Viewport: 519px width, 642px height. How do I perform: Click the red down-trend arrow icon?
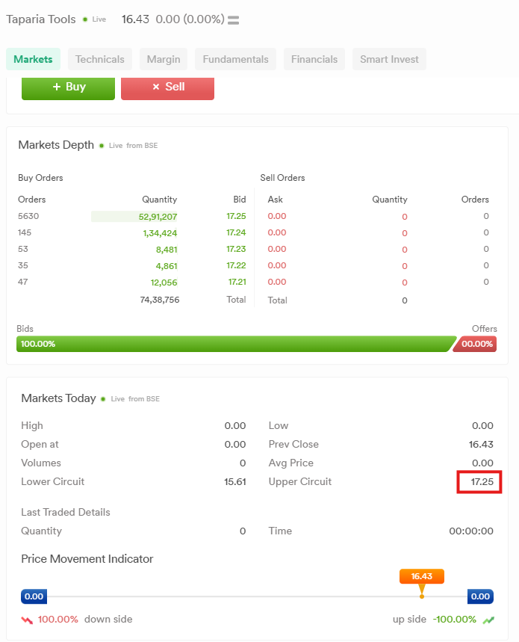click(x=27, y=620)
